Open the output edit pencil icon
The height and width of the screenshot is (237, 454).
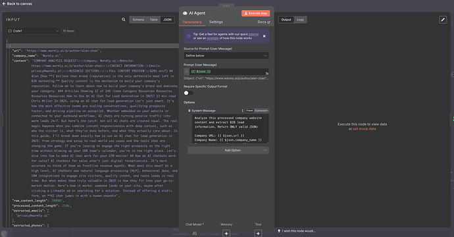(x=443, y=20)
